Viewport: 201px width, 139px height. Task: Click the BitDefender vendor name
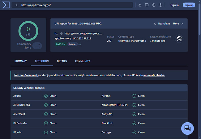pyautogui.click(x=20, y=123)
